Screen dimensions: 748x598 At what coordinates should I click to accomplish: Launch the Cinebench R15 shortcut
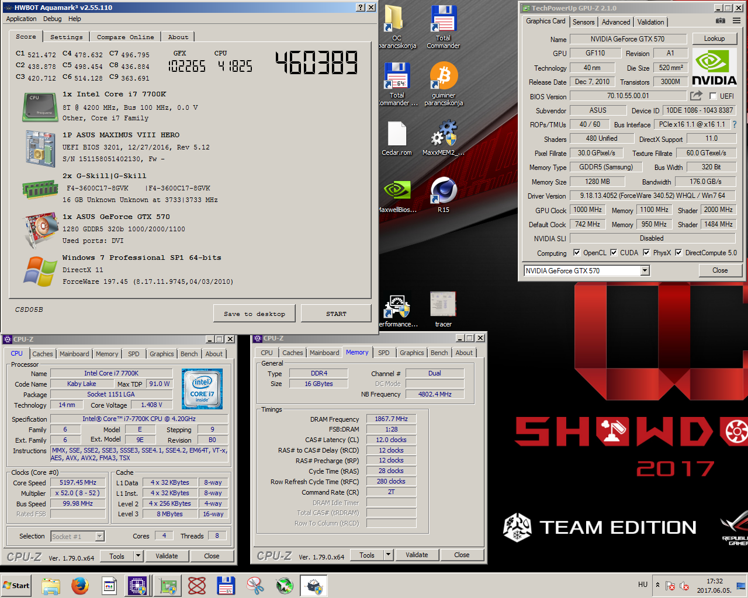coord(443,196)
